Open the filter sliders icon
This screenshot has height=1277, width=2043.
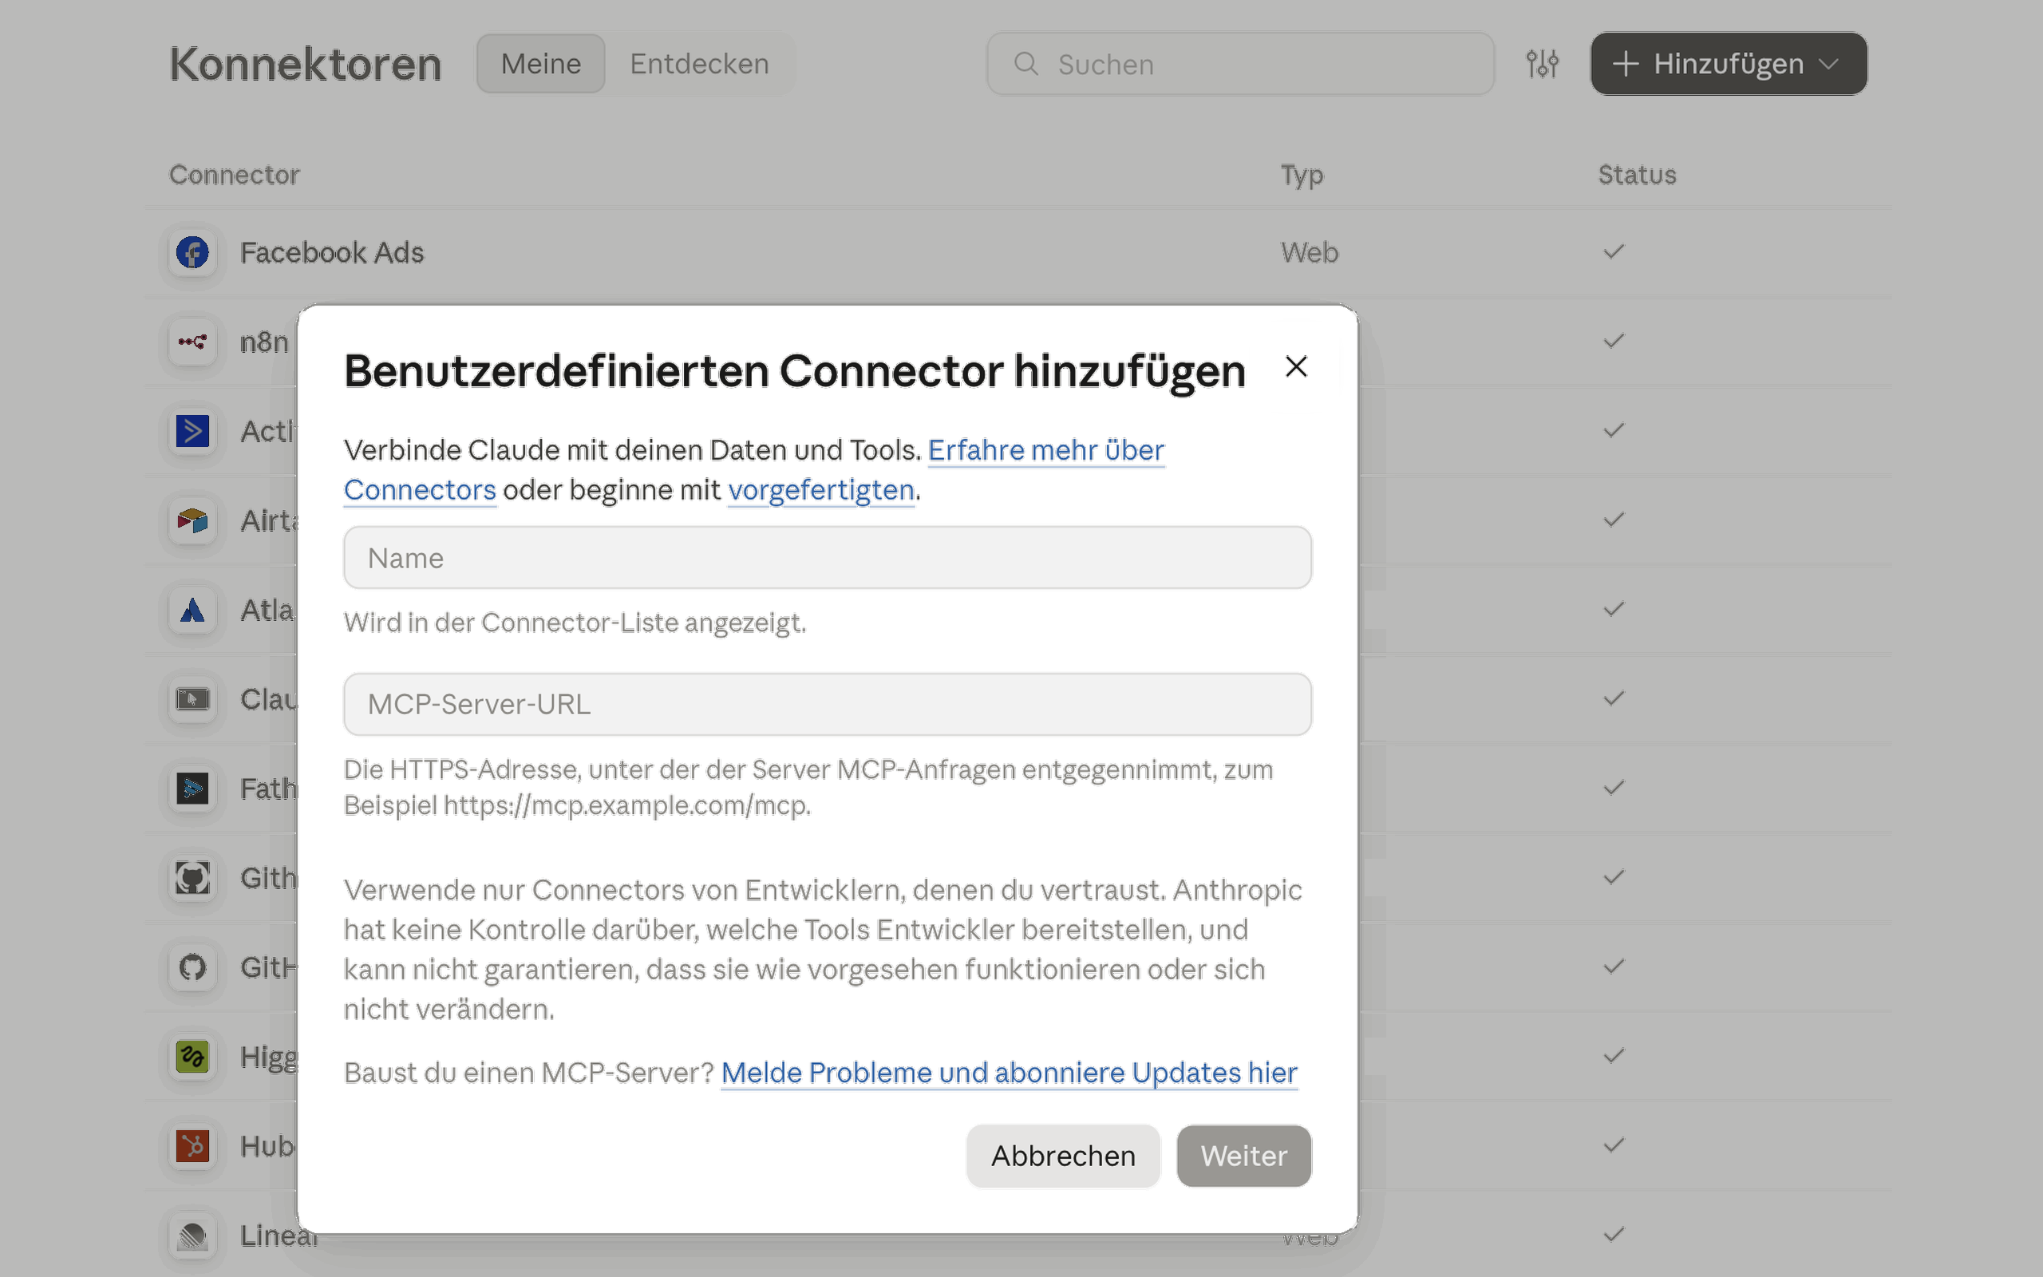click(1543, 64)
